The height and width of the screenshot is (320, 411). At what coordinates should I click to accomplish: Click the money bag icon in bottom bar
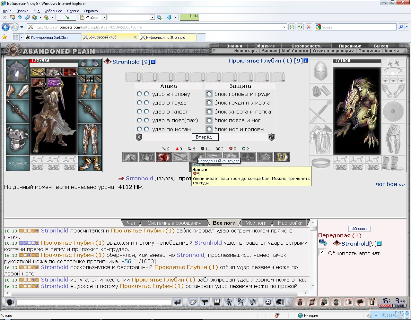point(300,302)
